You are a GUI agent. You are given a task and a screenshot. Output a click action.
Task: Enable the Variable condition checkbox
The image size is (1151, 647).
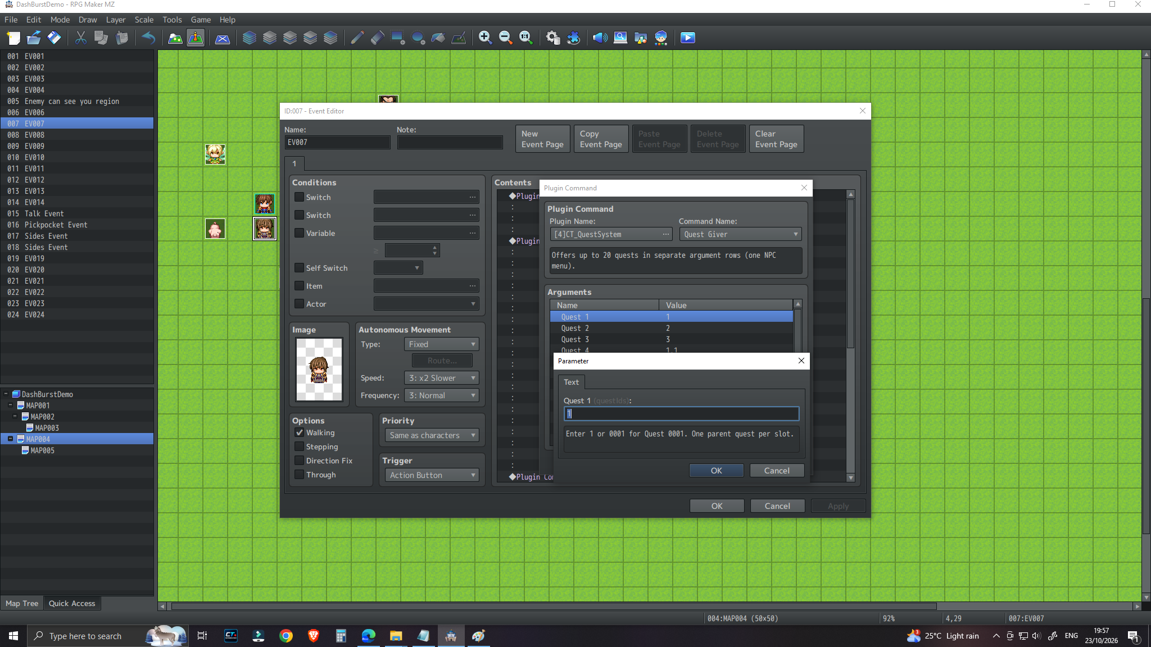coord(300,233)
